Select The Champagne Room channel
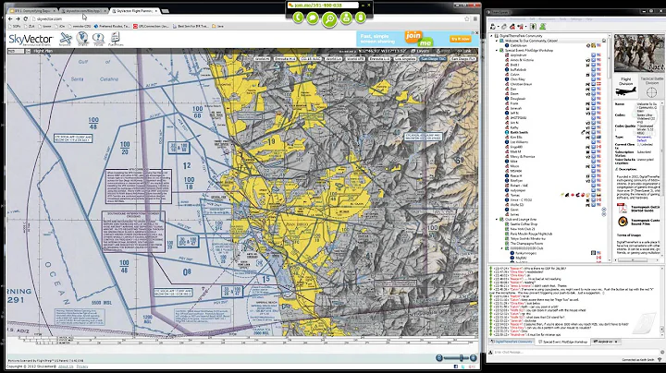The height and width of the screenshot is (373, 666). tap(525, 244)
